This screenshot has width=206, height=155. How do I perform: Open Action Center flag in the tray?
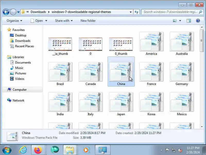167,150
